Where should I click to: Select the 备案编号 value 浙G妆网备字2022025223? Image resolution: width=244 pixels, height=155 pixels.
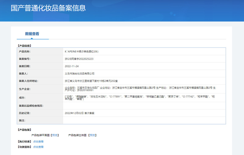click(x=79, y=59)
